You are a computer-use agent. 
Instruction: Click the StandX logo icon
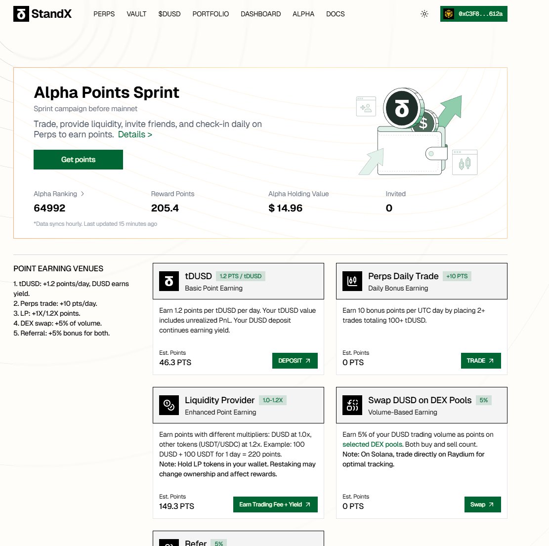tap(21, 14)
